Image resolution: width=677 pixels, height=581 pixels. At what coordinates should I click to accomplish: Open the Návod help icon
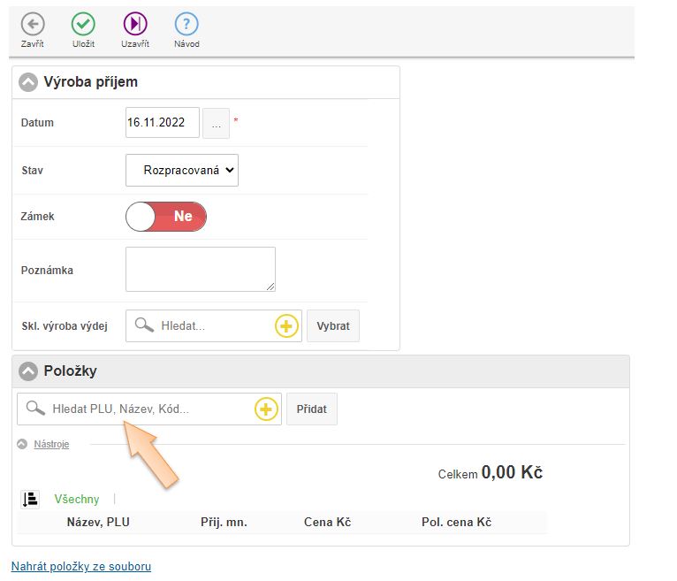[186, 24]
